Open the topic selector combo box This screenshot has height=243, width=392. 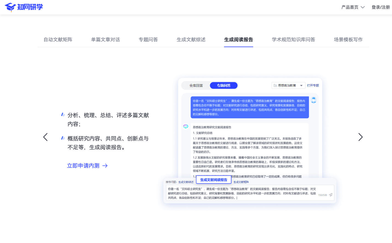pos(288,85)
